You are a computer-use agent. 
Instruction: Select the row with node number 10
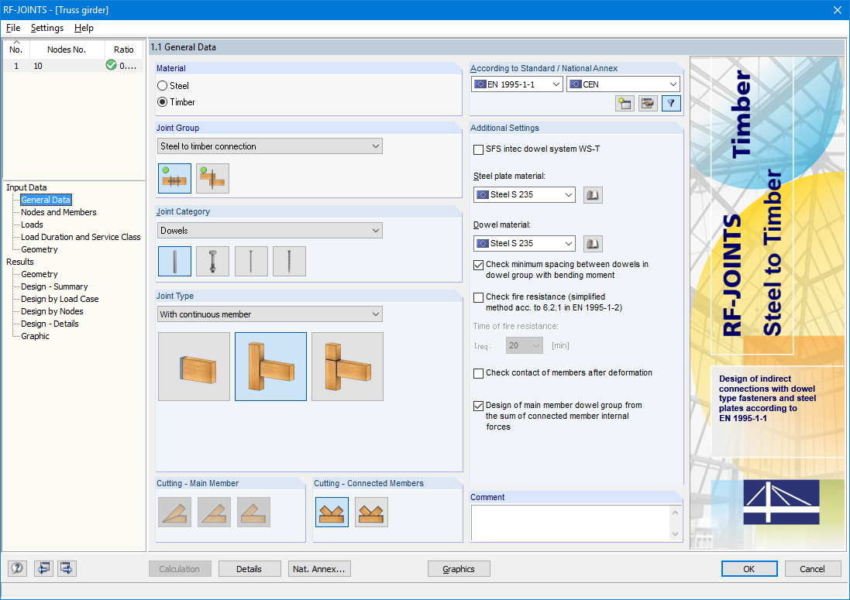click(x=73, y=66)
